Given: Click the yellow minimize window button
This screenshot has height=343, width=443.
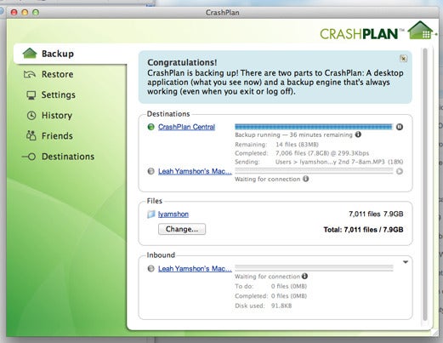Looking at the screenshot, I should 25,12.
